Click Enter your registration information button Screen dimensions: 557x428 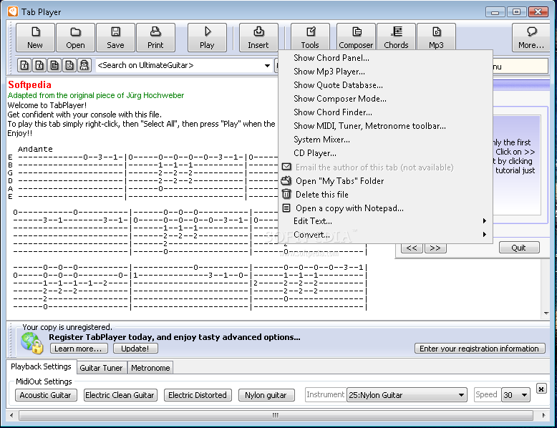(479, 349)
